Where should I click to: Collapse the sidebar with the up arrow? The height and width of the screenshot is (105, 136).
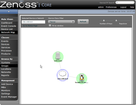(9, 11)
